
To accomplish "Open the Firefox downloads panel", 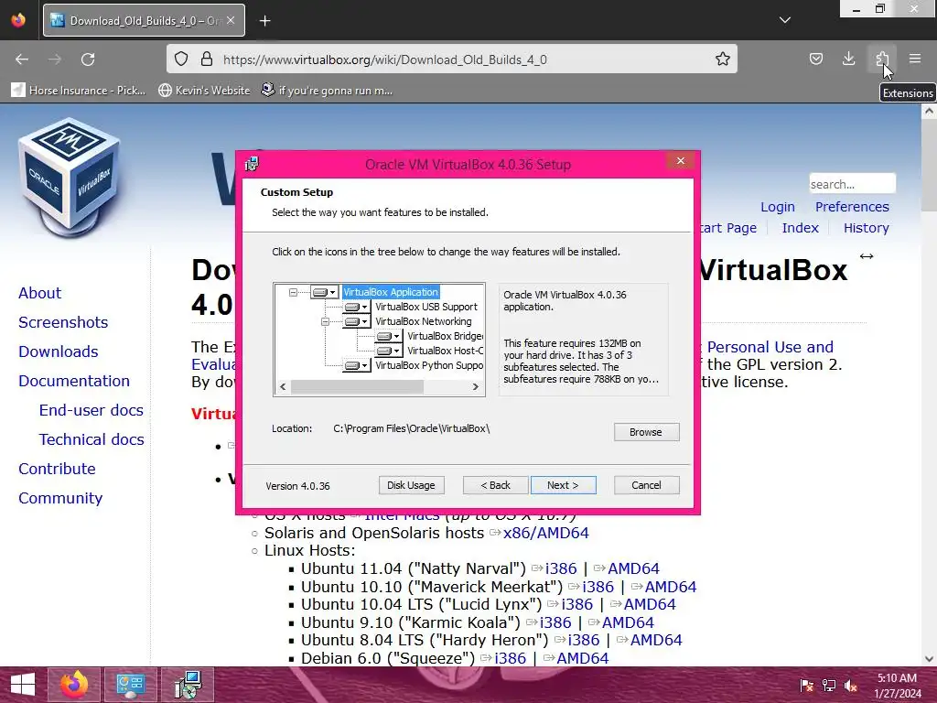I will click(848, 59).
